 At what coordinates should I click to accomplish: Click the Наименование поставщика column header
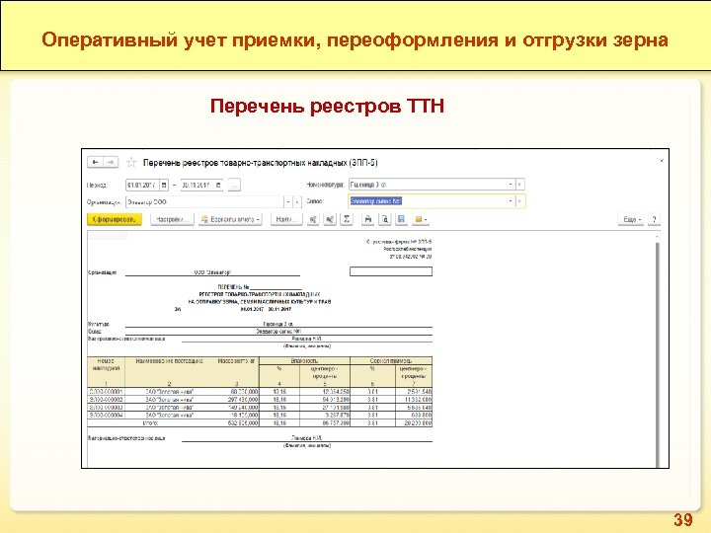pyautogui.click(x=170, y=361)
